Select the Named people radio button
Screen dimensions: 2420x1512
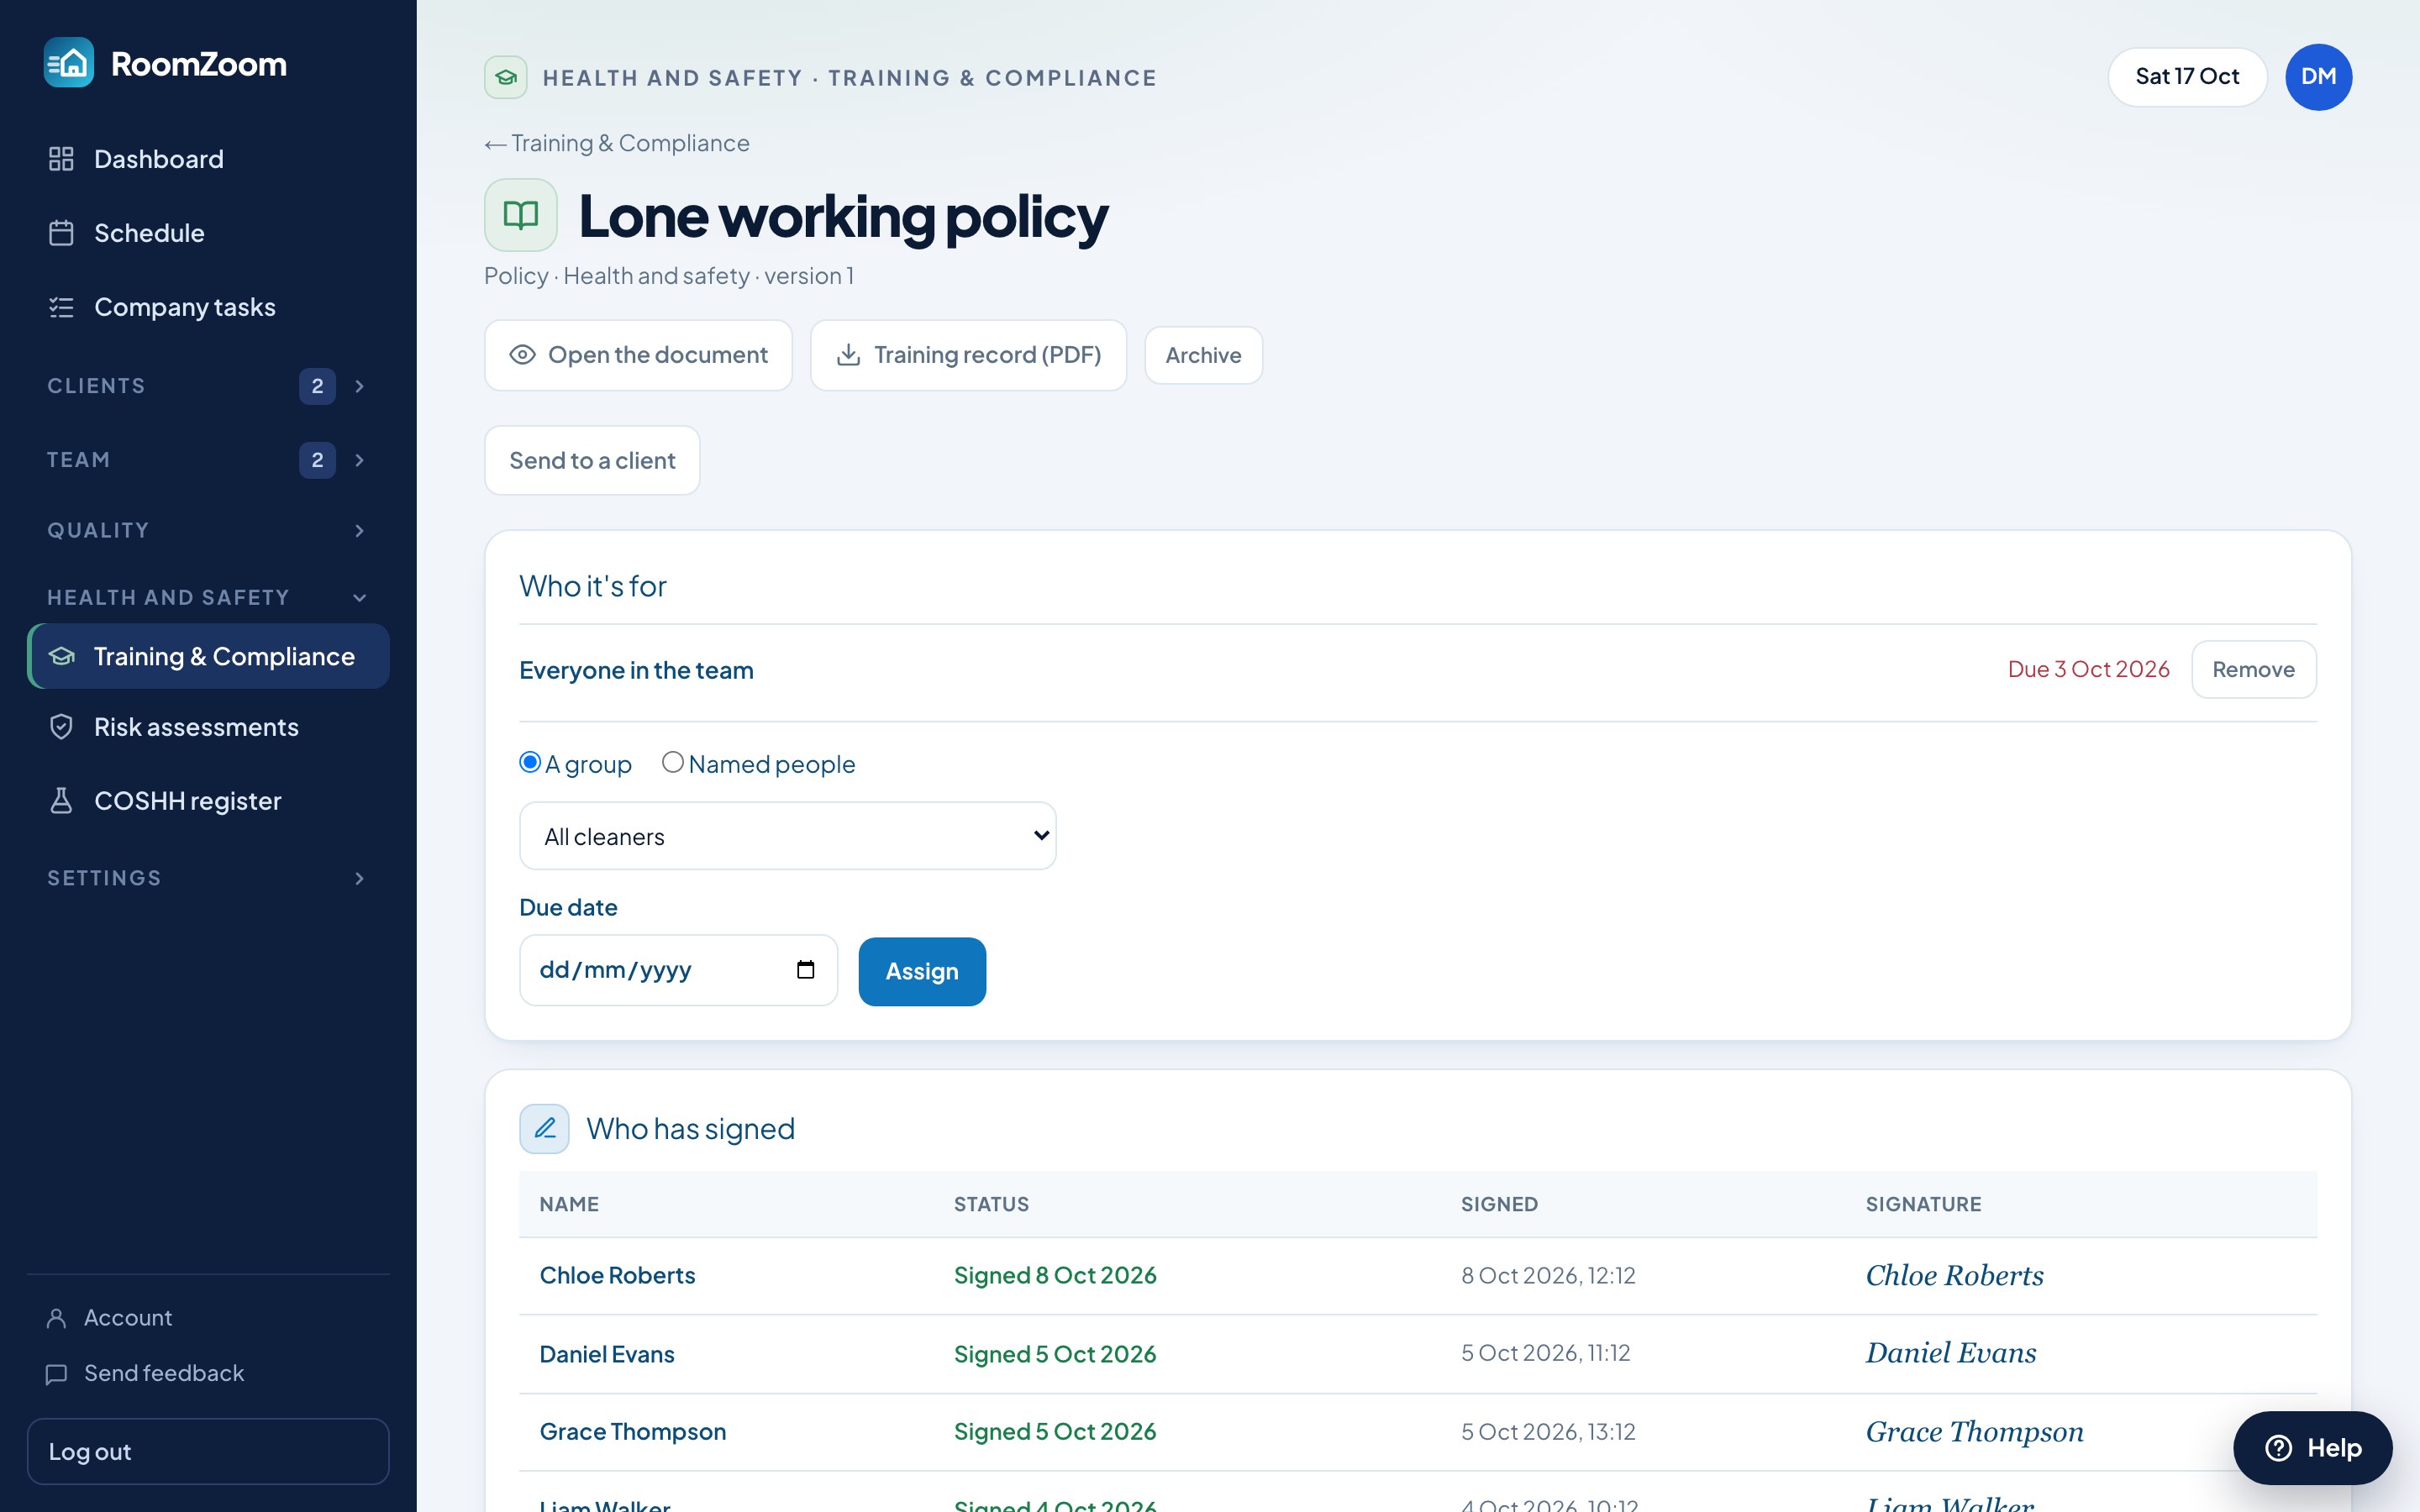[673, 762]
